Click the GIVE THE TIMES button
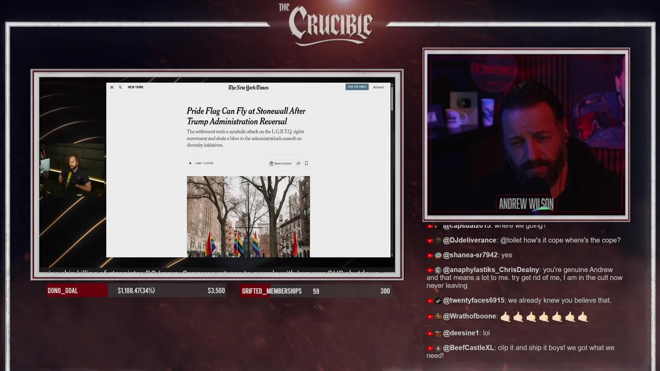This screenshot has width=660, height=371. click(357, 87)
